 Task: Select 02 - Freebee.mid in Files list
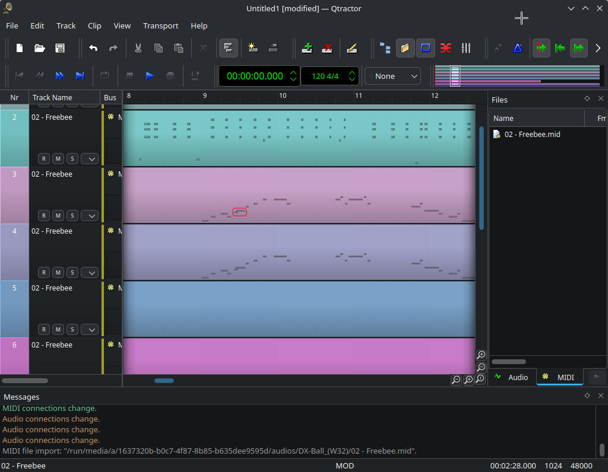[532, 135]
